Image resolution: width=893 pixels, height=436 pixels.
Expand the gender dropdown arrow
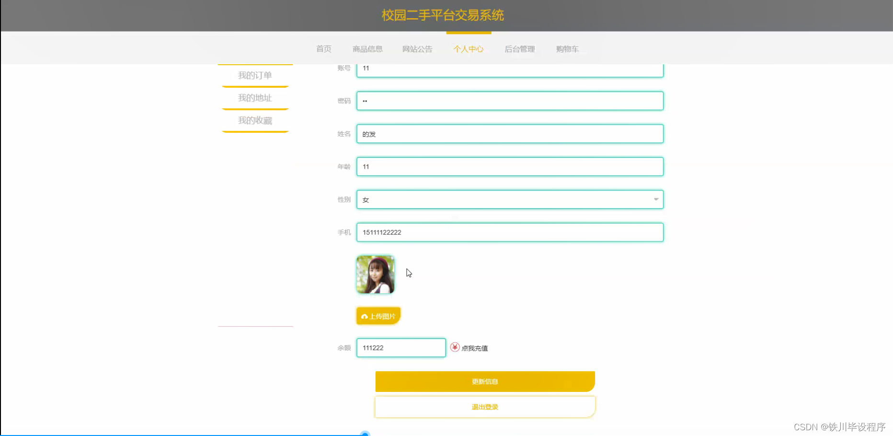(656, 199)
